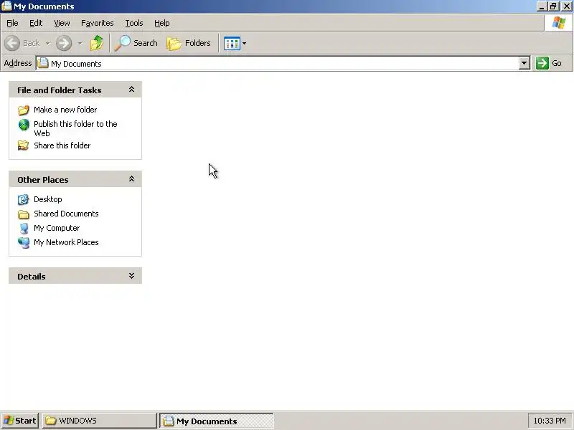This screenshot has width=574, height=430.
Task: Click Make a new folder link
Action: [65, 110]
